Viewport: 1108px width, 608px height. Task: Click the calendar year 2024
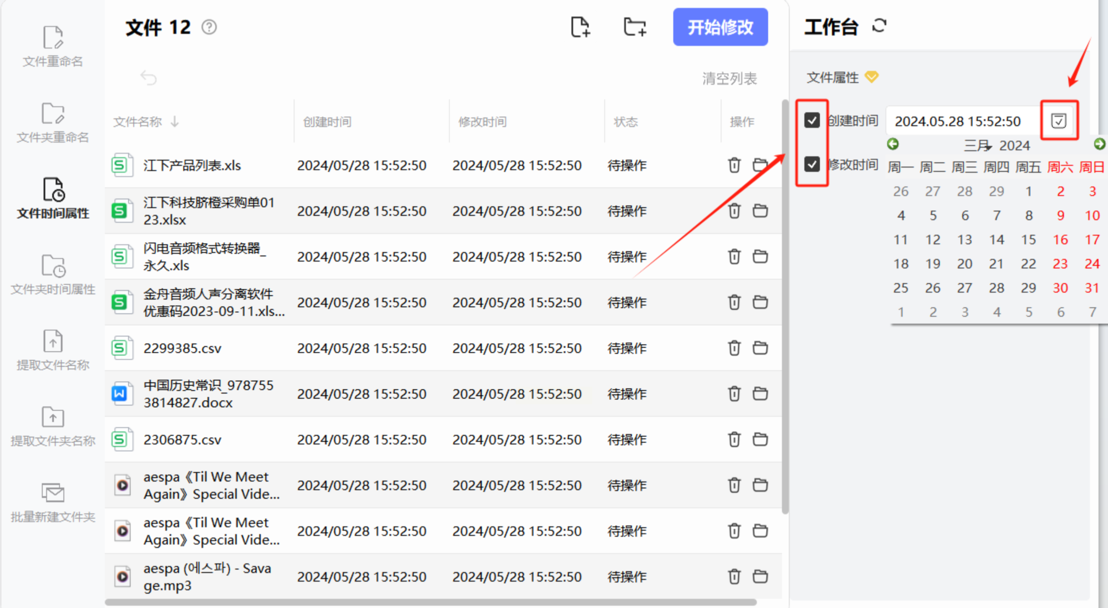(1014, 145)
